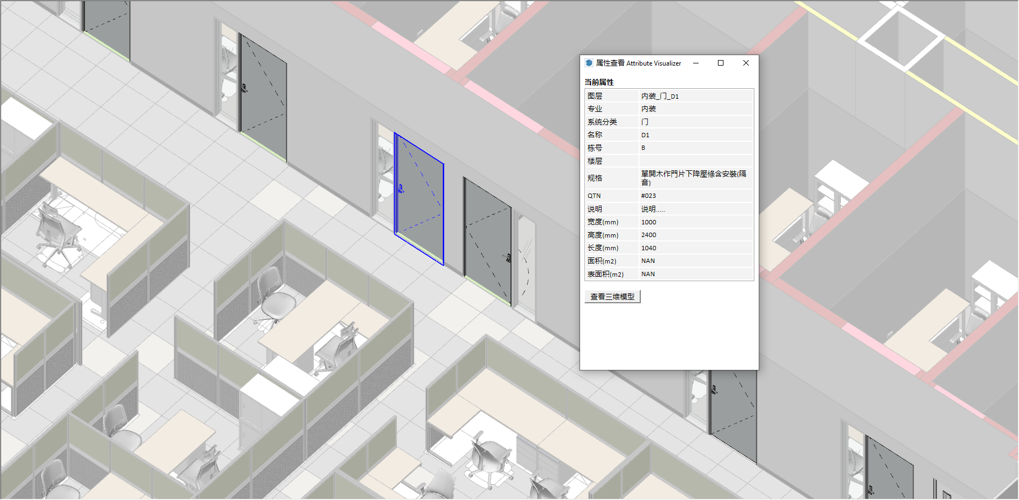Image resolution: width=1019 pixels, height=500 pixels.
Task: Select the 专业 property value cell
Action: pyautogui.click(x=695, y=109)
